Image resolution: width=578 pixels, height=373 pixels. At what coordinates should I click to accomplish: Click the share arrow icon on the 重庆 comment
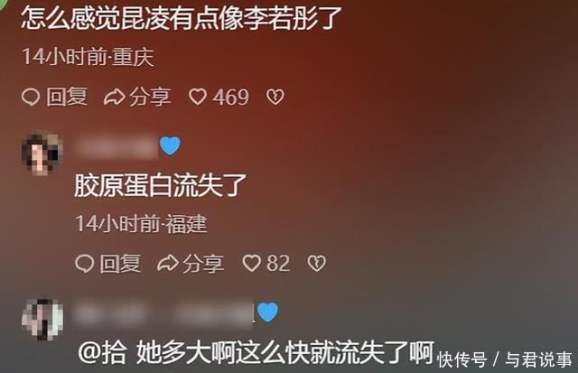tap(114, 98)
